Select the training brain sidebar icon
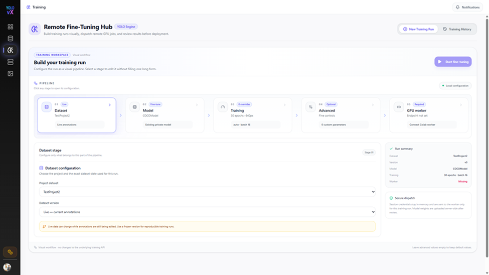 (x=11, y=50)
